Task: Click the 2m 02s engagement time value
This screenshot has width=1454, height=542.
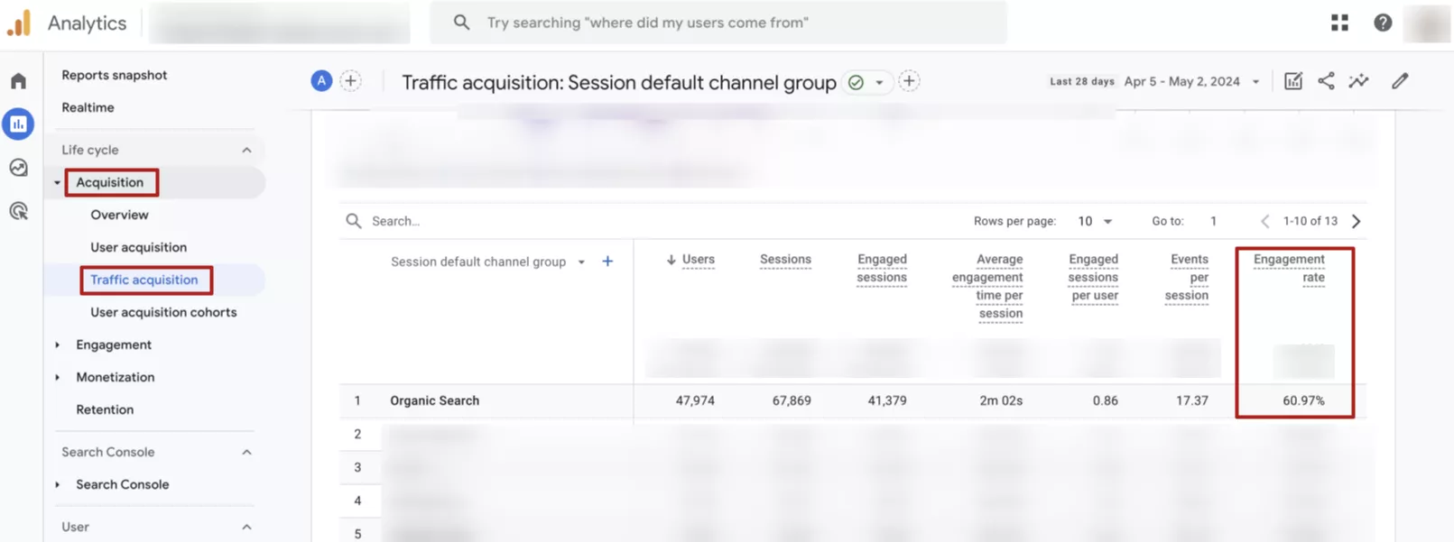Action: tap(1001, 400)
